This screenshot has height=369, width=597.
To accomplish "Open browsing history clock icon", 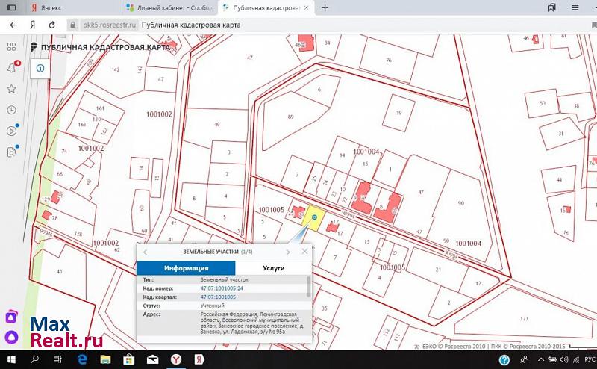I will pos(11,110).
